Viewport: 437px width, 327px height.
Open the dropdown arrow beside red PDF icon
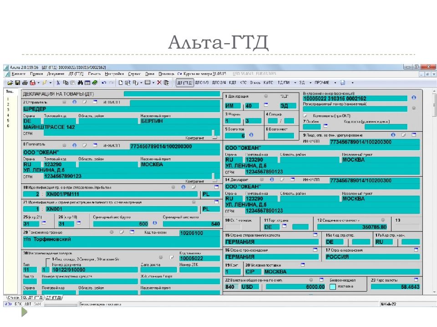point(38,83)
